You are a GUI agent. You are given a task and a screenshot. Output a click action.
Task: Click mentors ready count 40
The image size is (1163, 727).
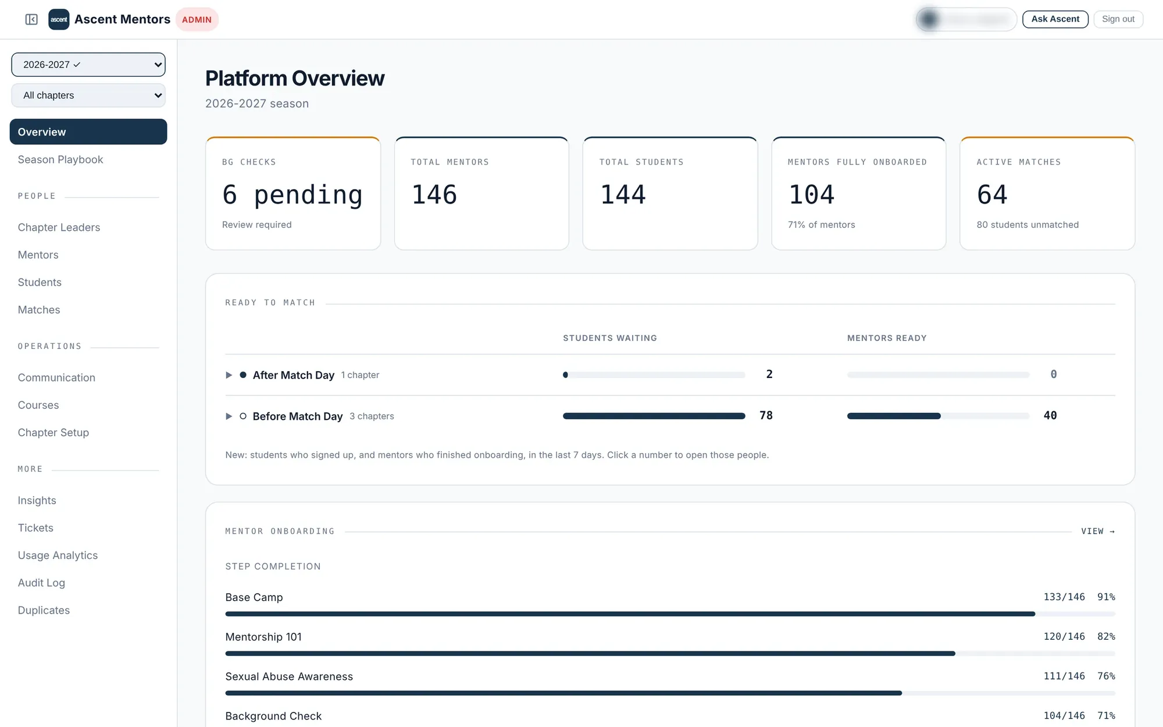[1050, 416]
